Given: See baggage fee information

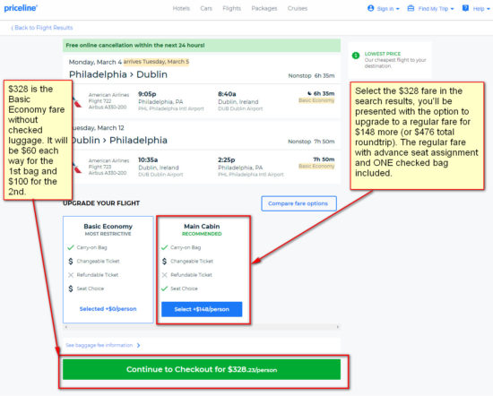Looking at the screenshot, I should [99, 346].
